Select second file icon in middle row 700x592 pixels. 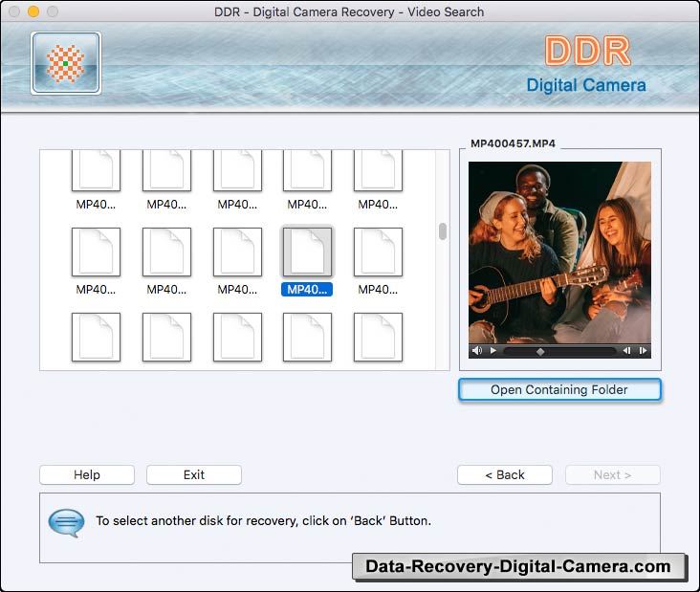pyautogui.click(x=166, y=252)
